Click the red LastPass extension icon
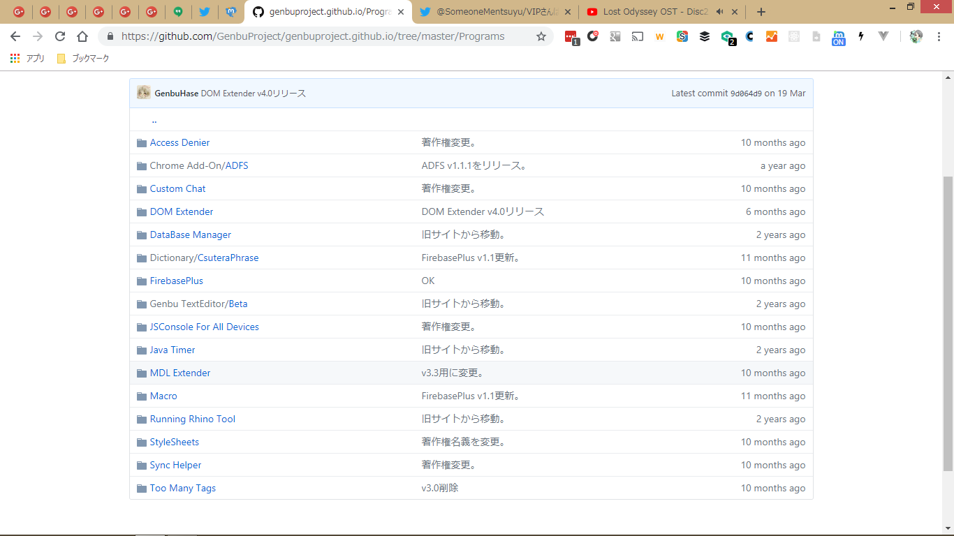This screenshot has width=954, height=536. (x=571, y=37)
